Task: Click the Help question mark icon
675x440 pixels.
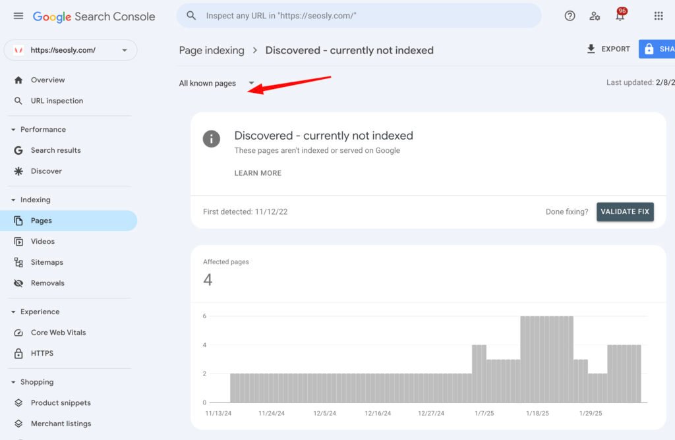Action: (x=570, y=16)
